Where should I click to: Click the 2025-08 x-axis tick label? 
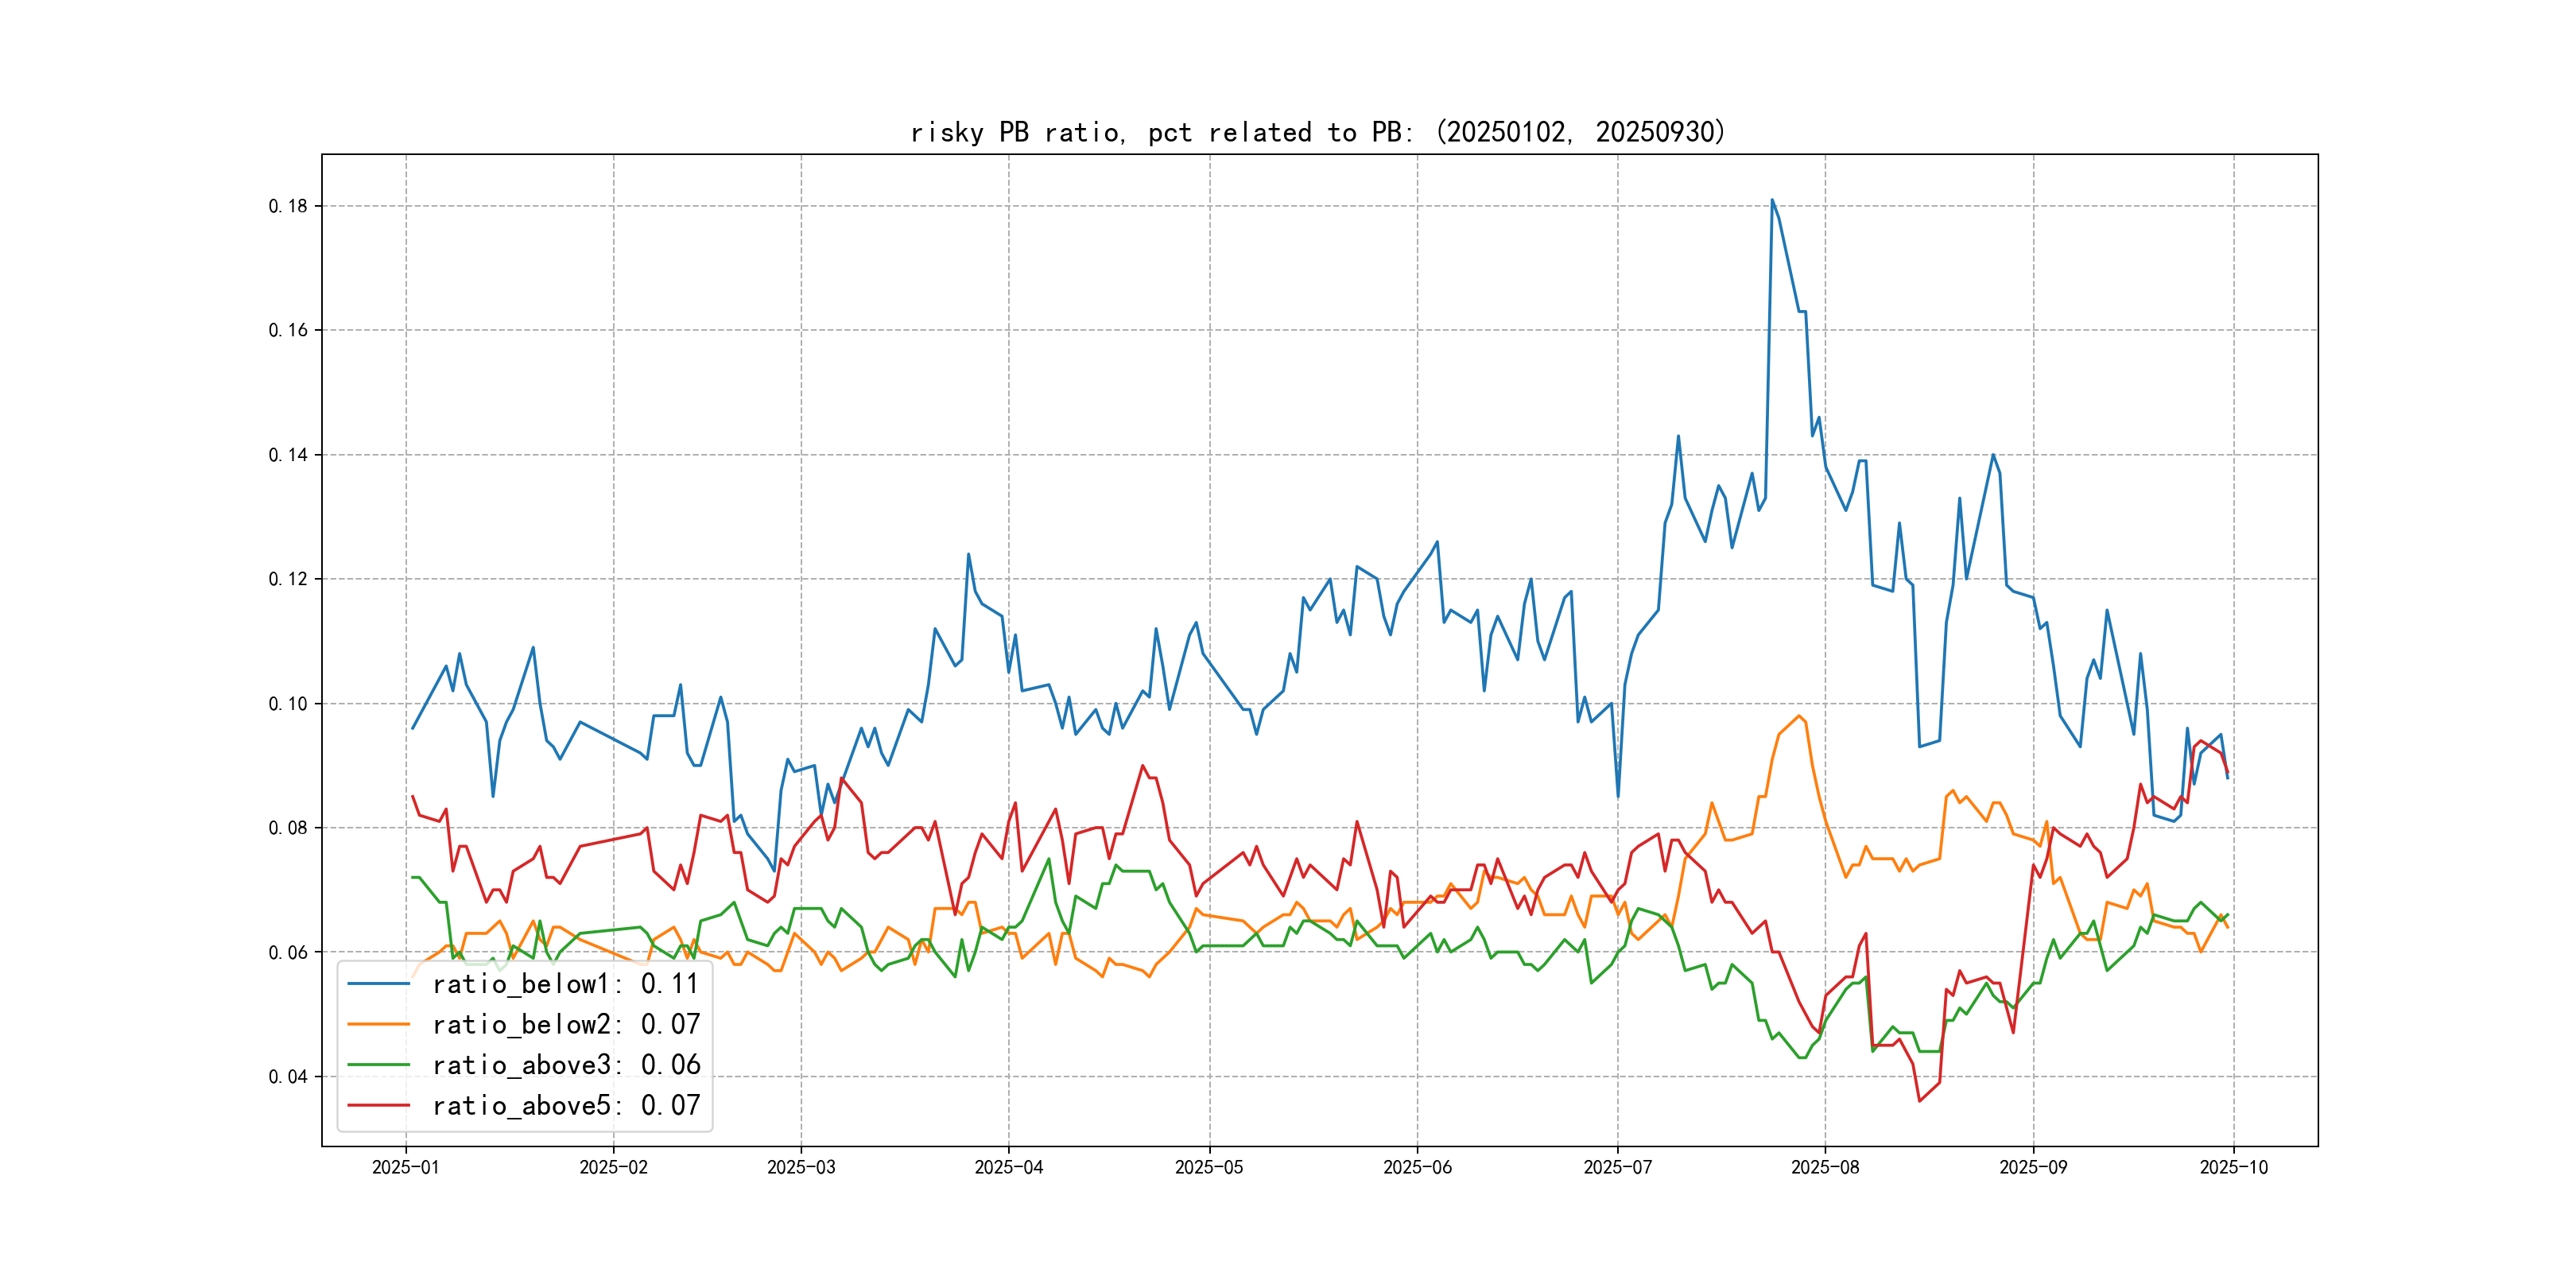(1825, 1167)
